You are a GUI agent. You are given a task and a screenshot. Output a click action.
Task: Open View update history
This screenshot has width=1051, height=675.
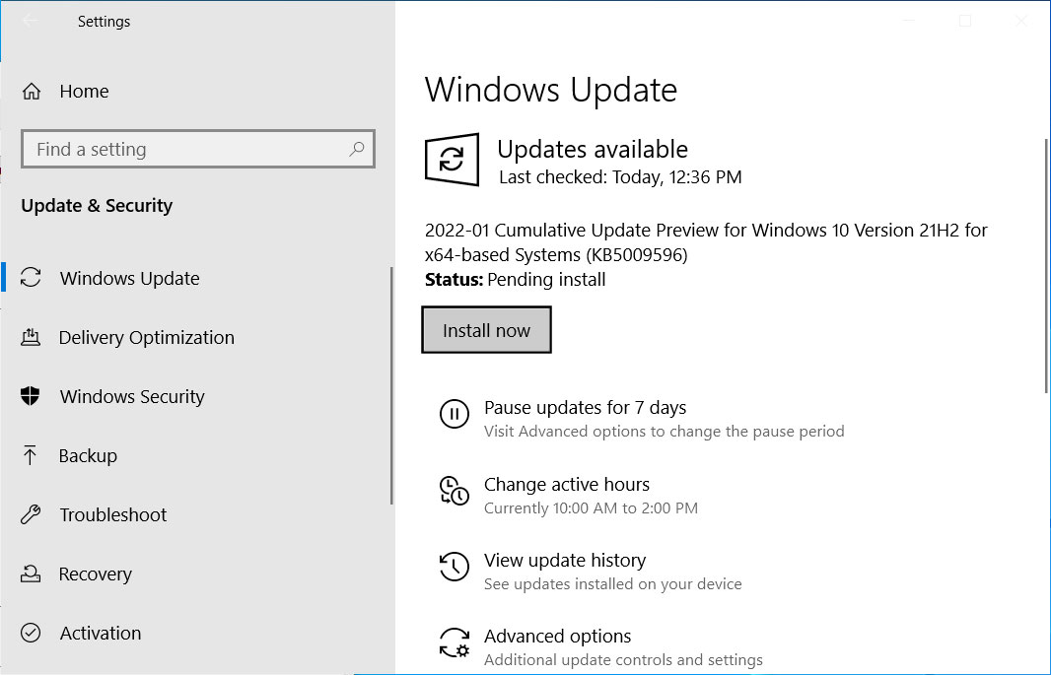(564, 560)
